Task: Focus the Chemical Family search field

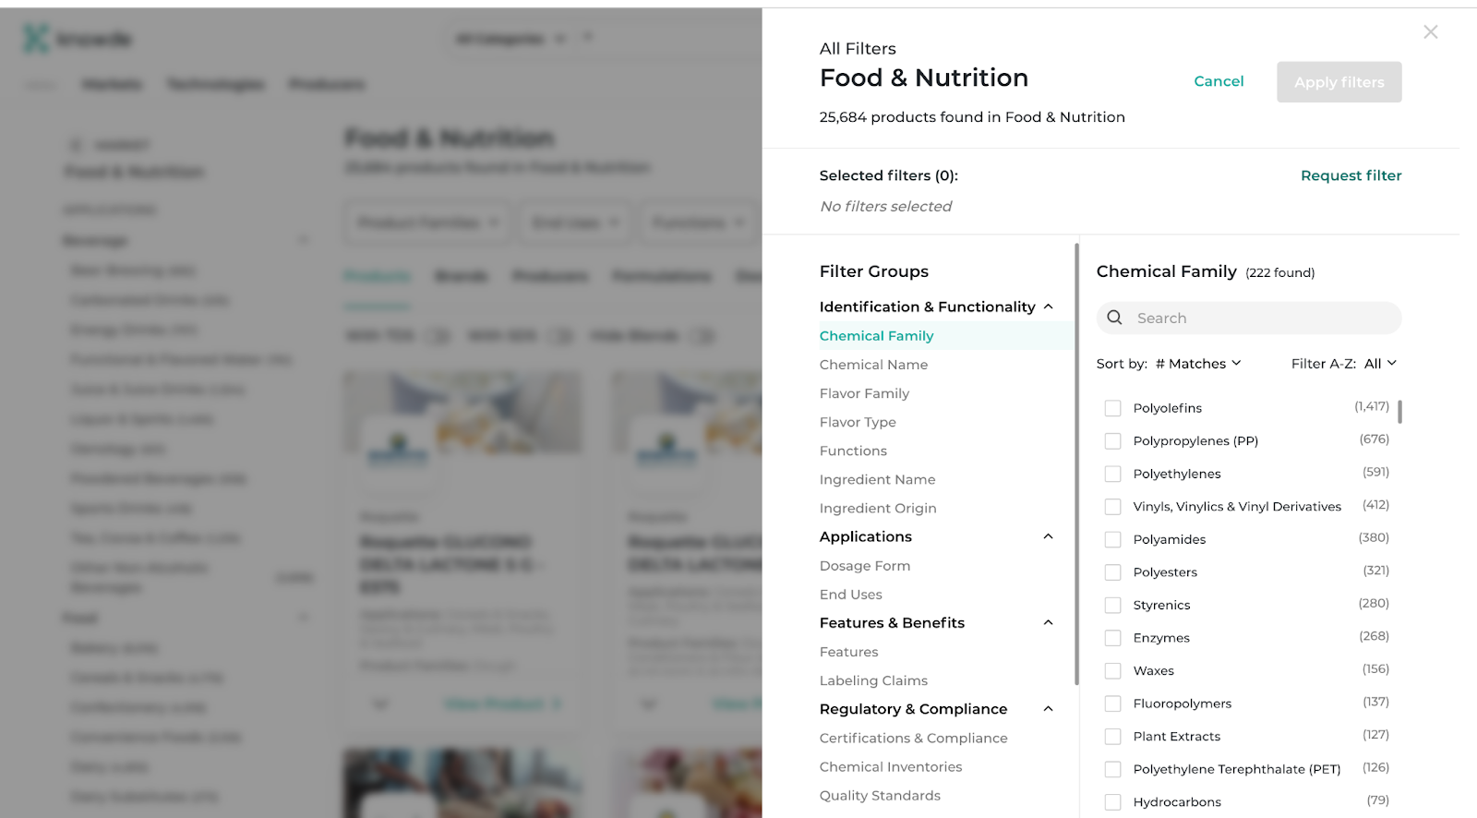Action: (1249, 318)
